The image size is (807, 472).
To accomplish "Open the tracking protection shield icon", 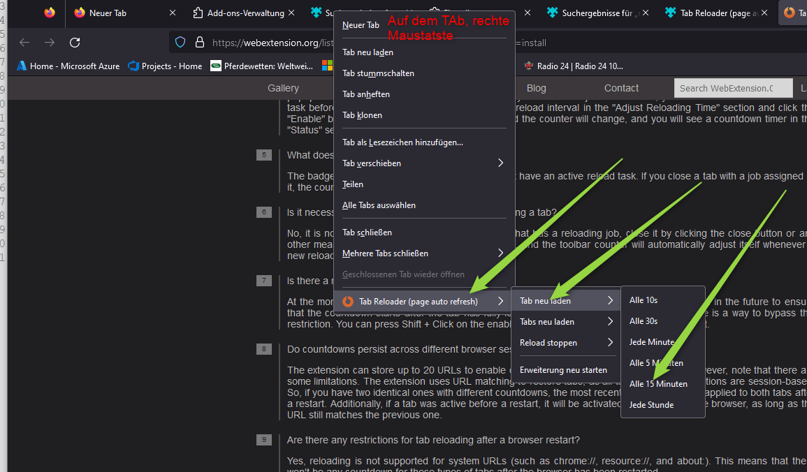I will pos(180,43).
